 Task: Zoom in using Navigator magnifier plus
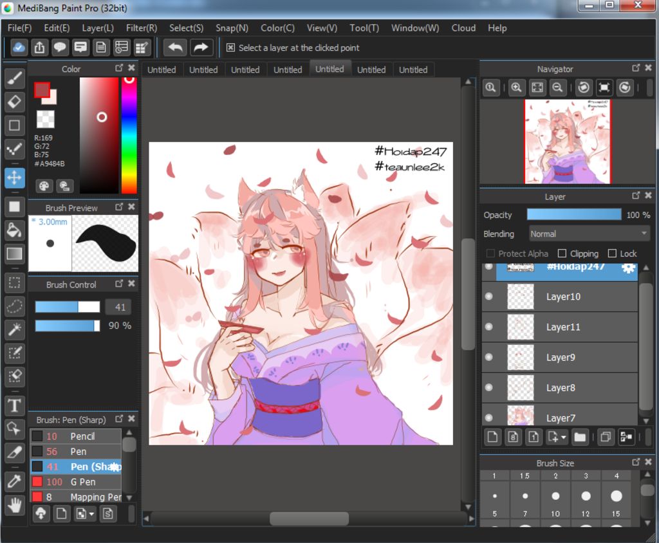[x=517, y=87]
